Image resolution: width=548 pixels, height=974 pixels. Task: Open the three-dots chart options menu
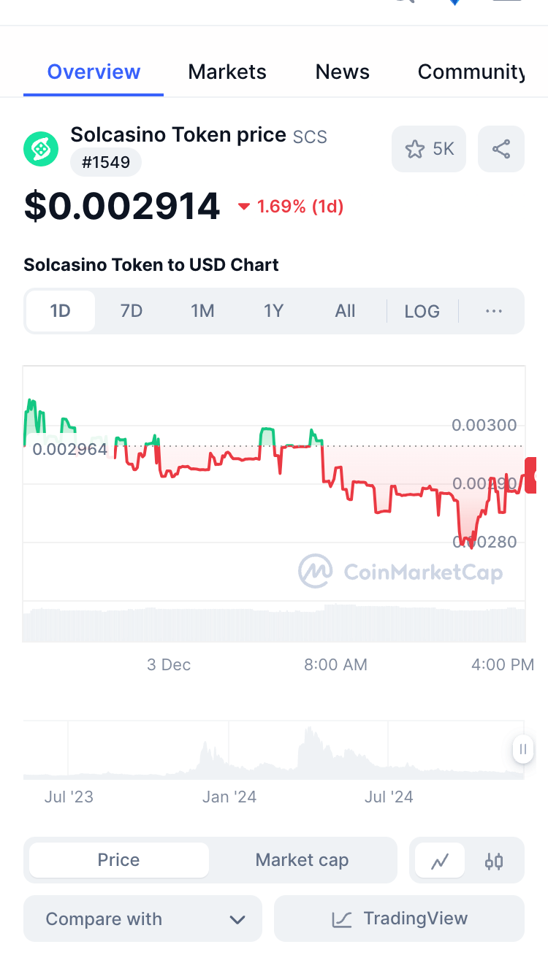[x=494, y=312]
